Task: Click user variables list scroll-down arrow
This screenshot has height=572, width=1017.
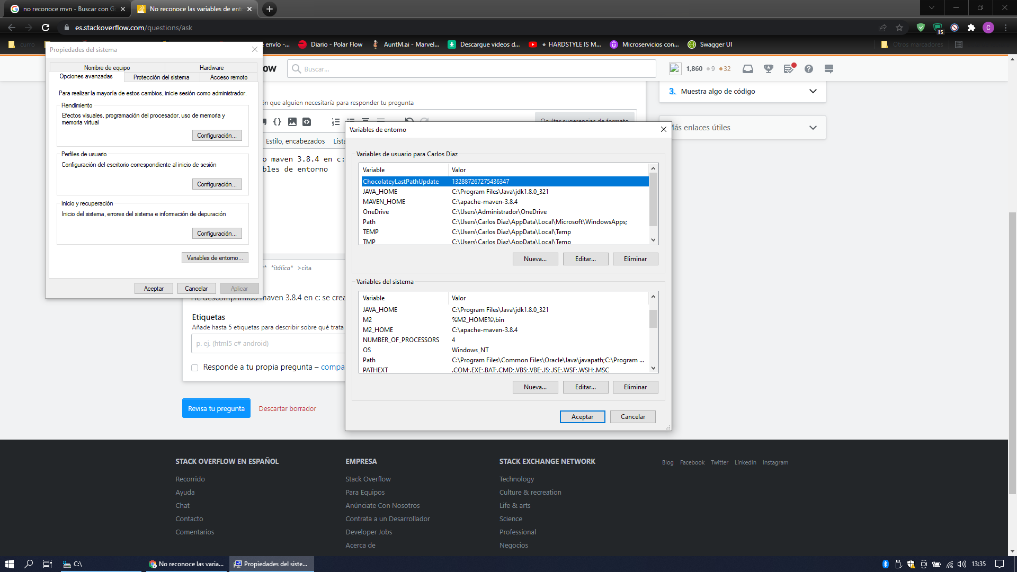Action: (653, 240)
